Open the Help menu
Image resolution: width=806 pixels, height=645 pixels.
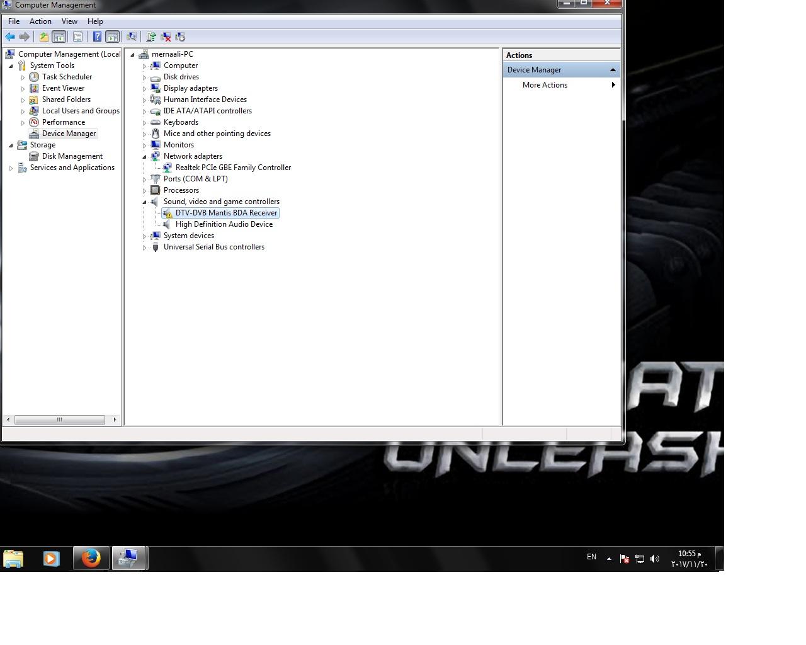[95, 21]
